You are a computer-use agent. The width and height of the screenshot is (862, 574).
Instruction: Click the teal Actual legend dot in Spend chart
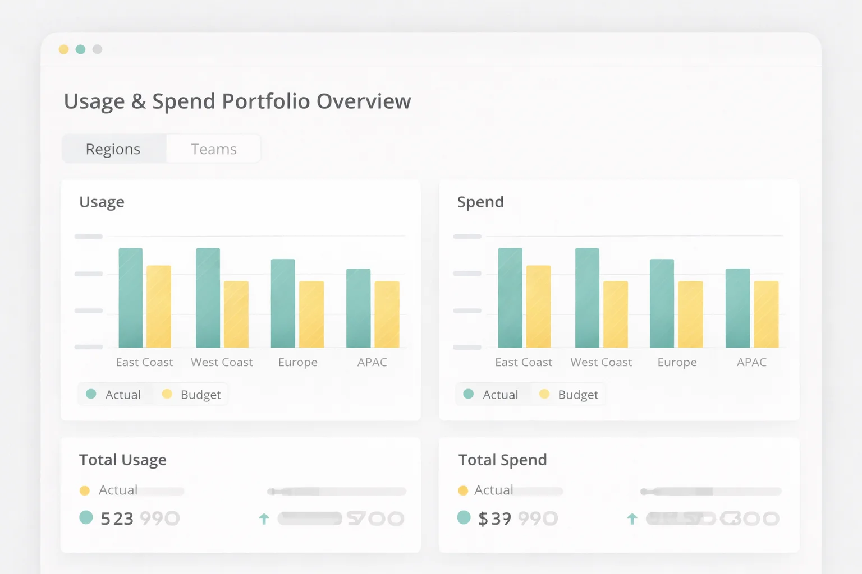coord(469,394)
